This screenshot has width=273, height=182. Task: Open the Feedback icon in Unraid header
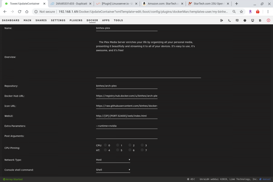click(237, 20)
